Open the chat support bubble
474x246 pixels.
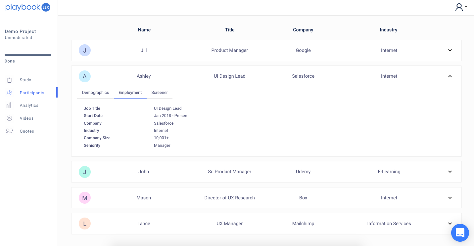point(460,233)
